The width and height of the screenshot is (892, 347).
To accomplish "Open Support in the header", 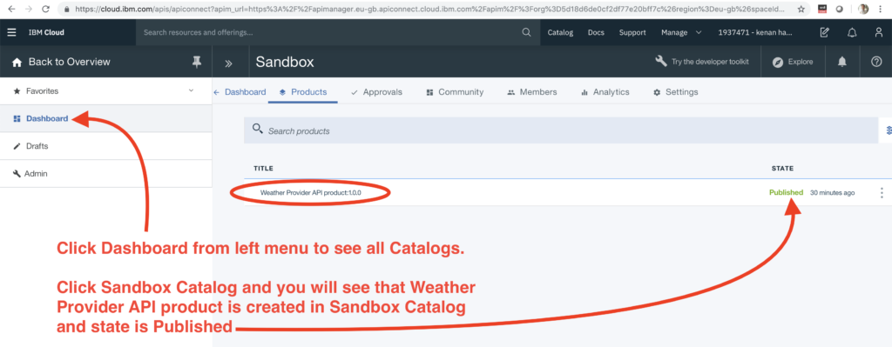I will (632, 32).
